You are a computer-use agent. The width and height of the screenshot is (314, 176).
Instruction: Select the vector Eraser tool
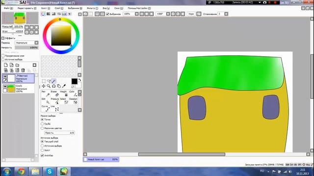point(54,94)
